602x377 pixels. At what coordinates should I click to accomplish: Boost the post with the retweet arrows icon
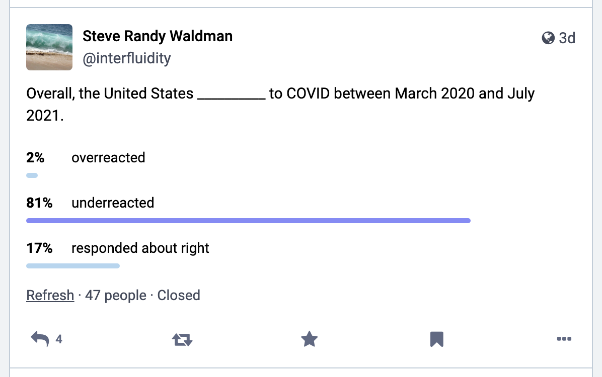tap(182, 339)
